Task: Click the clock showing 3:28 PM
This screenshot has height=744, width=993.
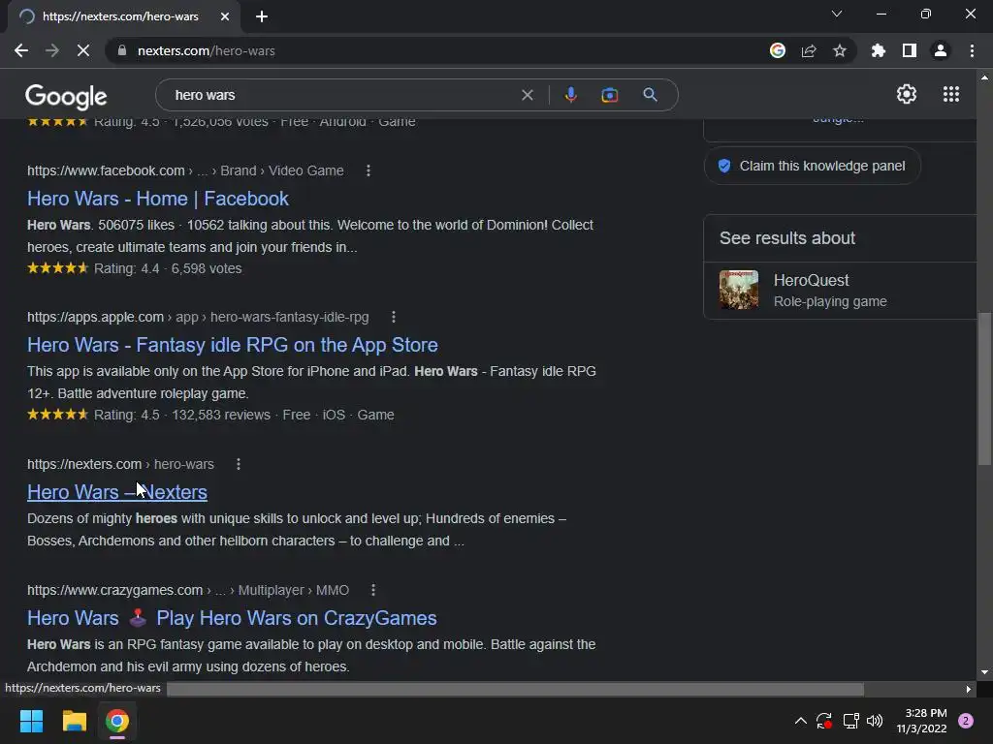Action: tap(926, 713)
